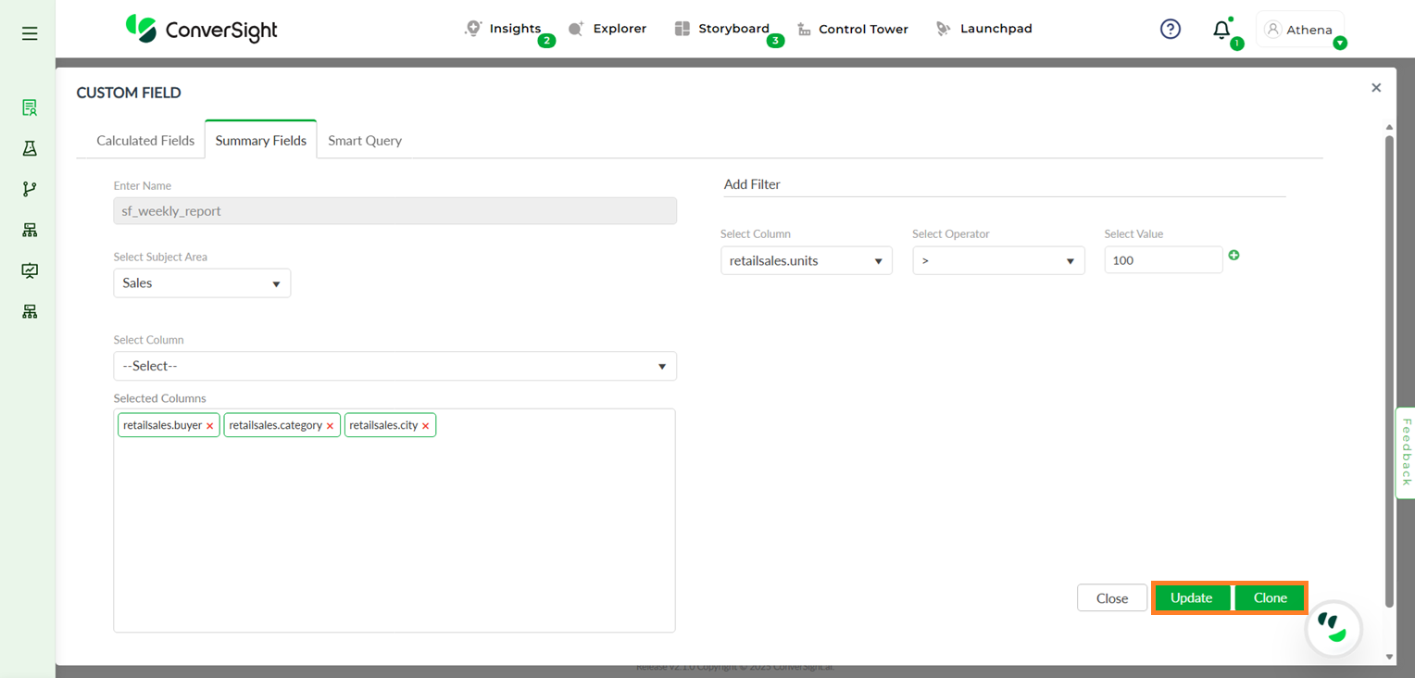Remove retailsales.category tag with red x
Screen dimensions: 1415x678
pyautogui.click(x=330, y=426)
